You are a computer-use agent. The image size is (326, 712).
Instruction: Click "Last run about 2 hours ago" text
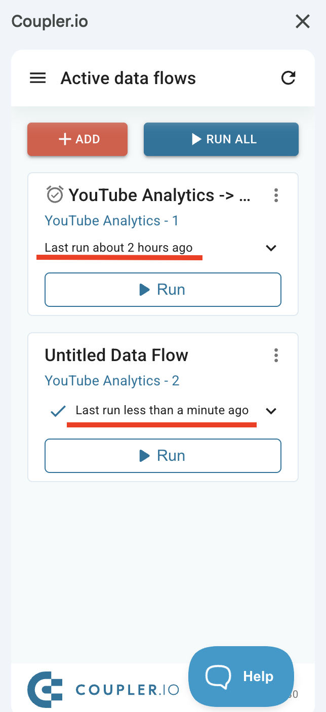point(118,248)
